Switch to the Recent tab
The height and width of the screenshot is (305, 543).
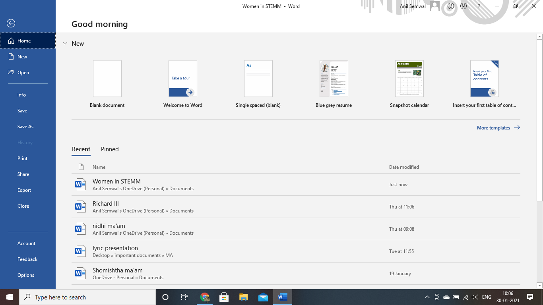point(81,149)
